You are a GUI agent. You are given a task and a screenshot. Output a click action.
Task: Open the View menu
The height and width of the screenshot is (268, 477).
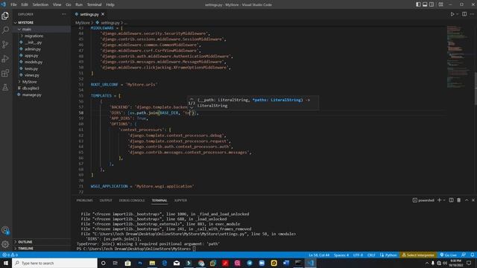57,4
